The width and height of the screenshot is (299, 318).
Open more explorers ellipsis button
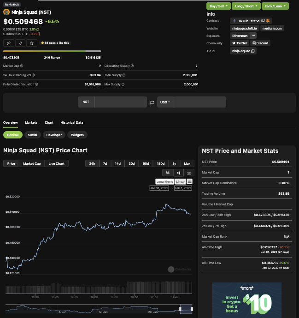click(253, 36)
